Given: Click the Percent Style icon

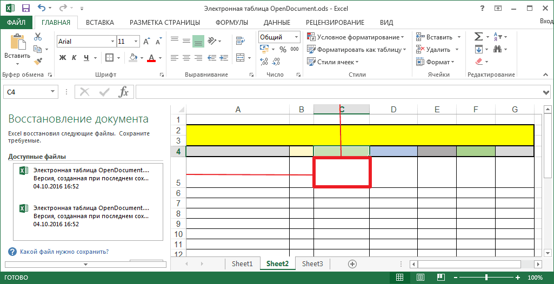Looking at the screenshot, I should coord(283,49).
